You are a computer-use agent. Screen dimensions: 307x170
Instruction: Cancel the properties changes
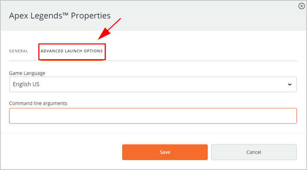pos(254,152)
